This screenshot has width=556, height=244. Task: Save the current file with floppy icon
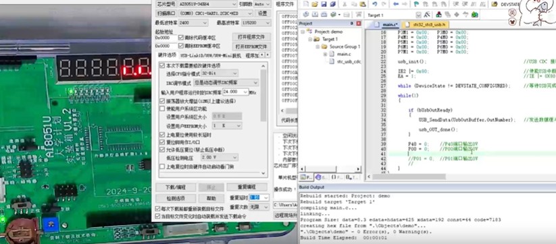324,4
